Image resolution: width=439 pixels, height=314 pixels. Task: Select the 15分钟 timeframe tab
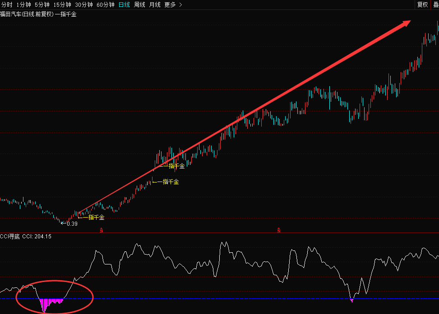(x=62, y=5)
